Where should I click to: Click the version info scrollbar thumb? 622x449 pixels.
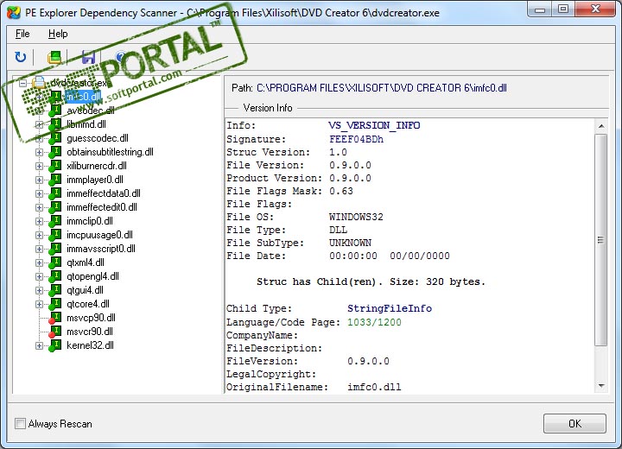(601, 240)
